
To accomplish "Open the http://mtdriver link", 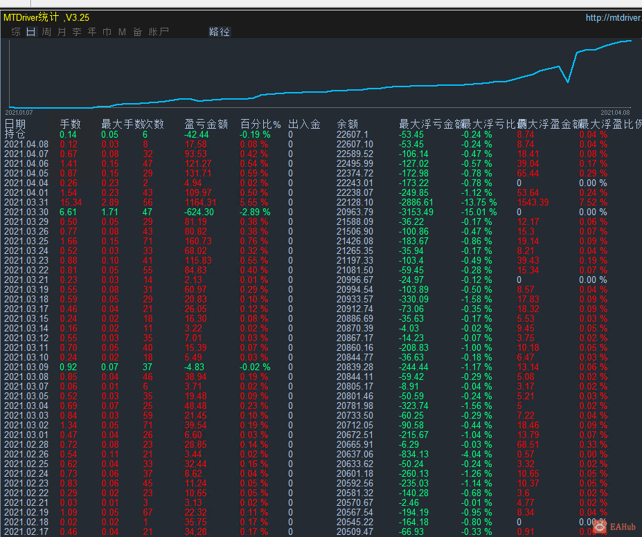I will pos(614,17).
